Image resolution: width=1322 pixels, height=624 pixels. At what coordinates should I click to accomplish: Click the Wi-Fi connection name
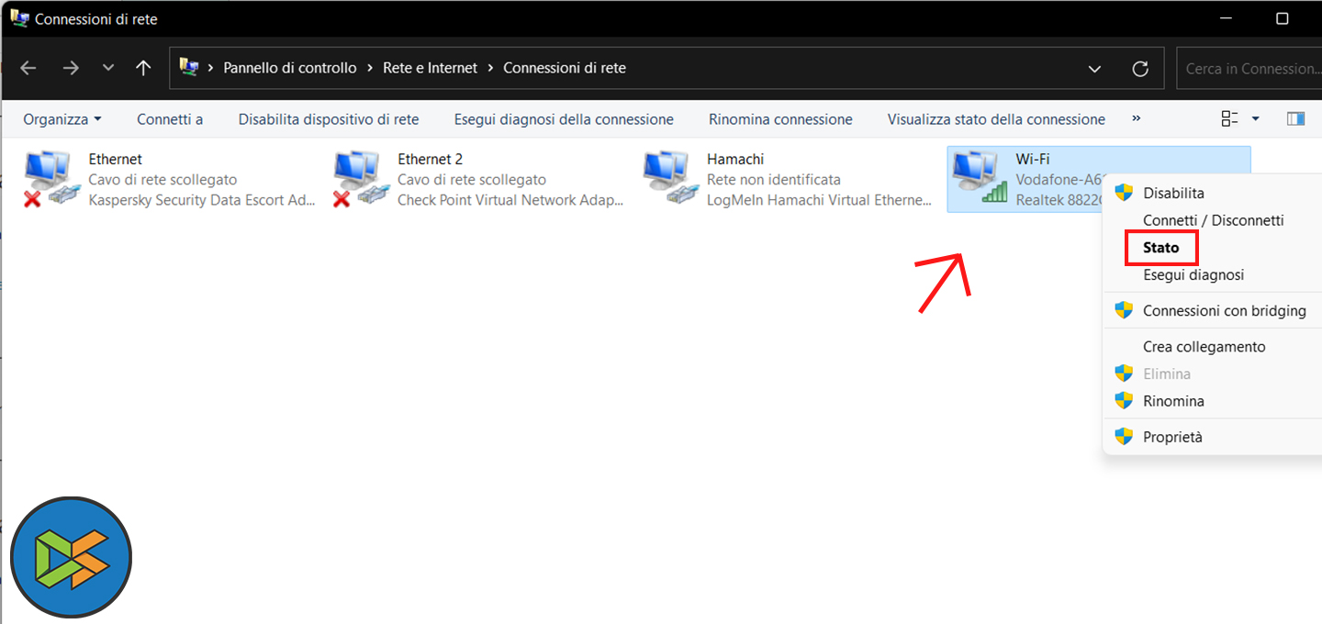[1033, 160]
